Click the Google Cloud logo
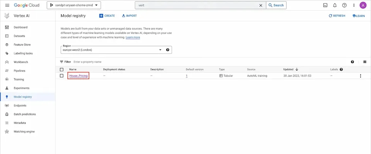 coord(27,5)
